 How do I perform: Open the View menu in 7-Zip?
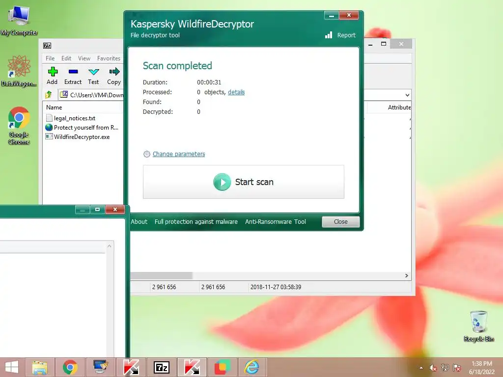point(84,58)
